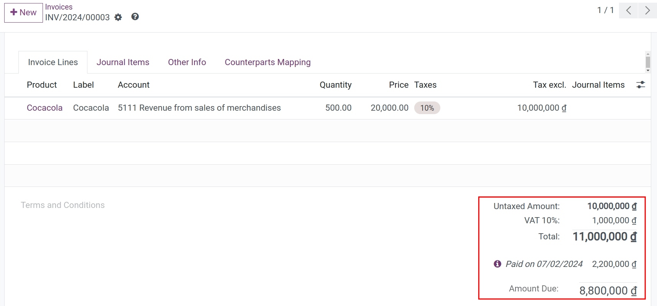The image size is (657, 306).
Task: Click the invoice number INV/2024/00003
Action: tap(77, 18)
